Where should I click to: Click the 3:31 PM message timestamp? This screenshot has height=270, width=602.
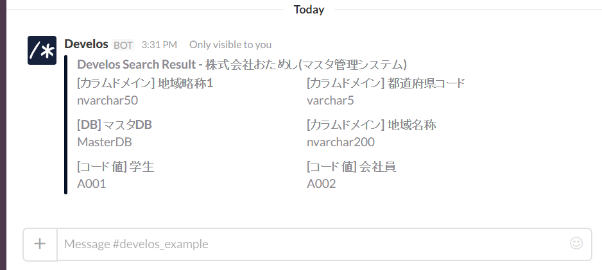coord(159,45)
